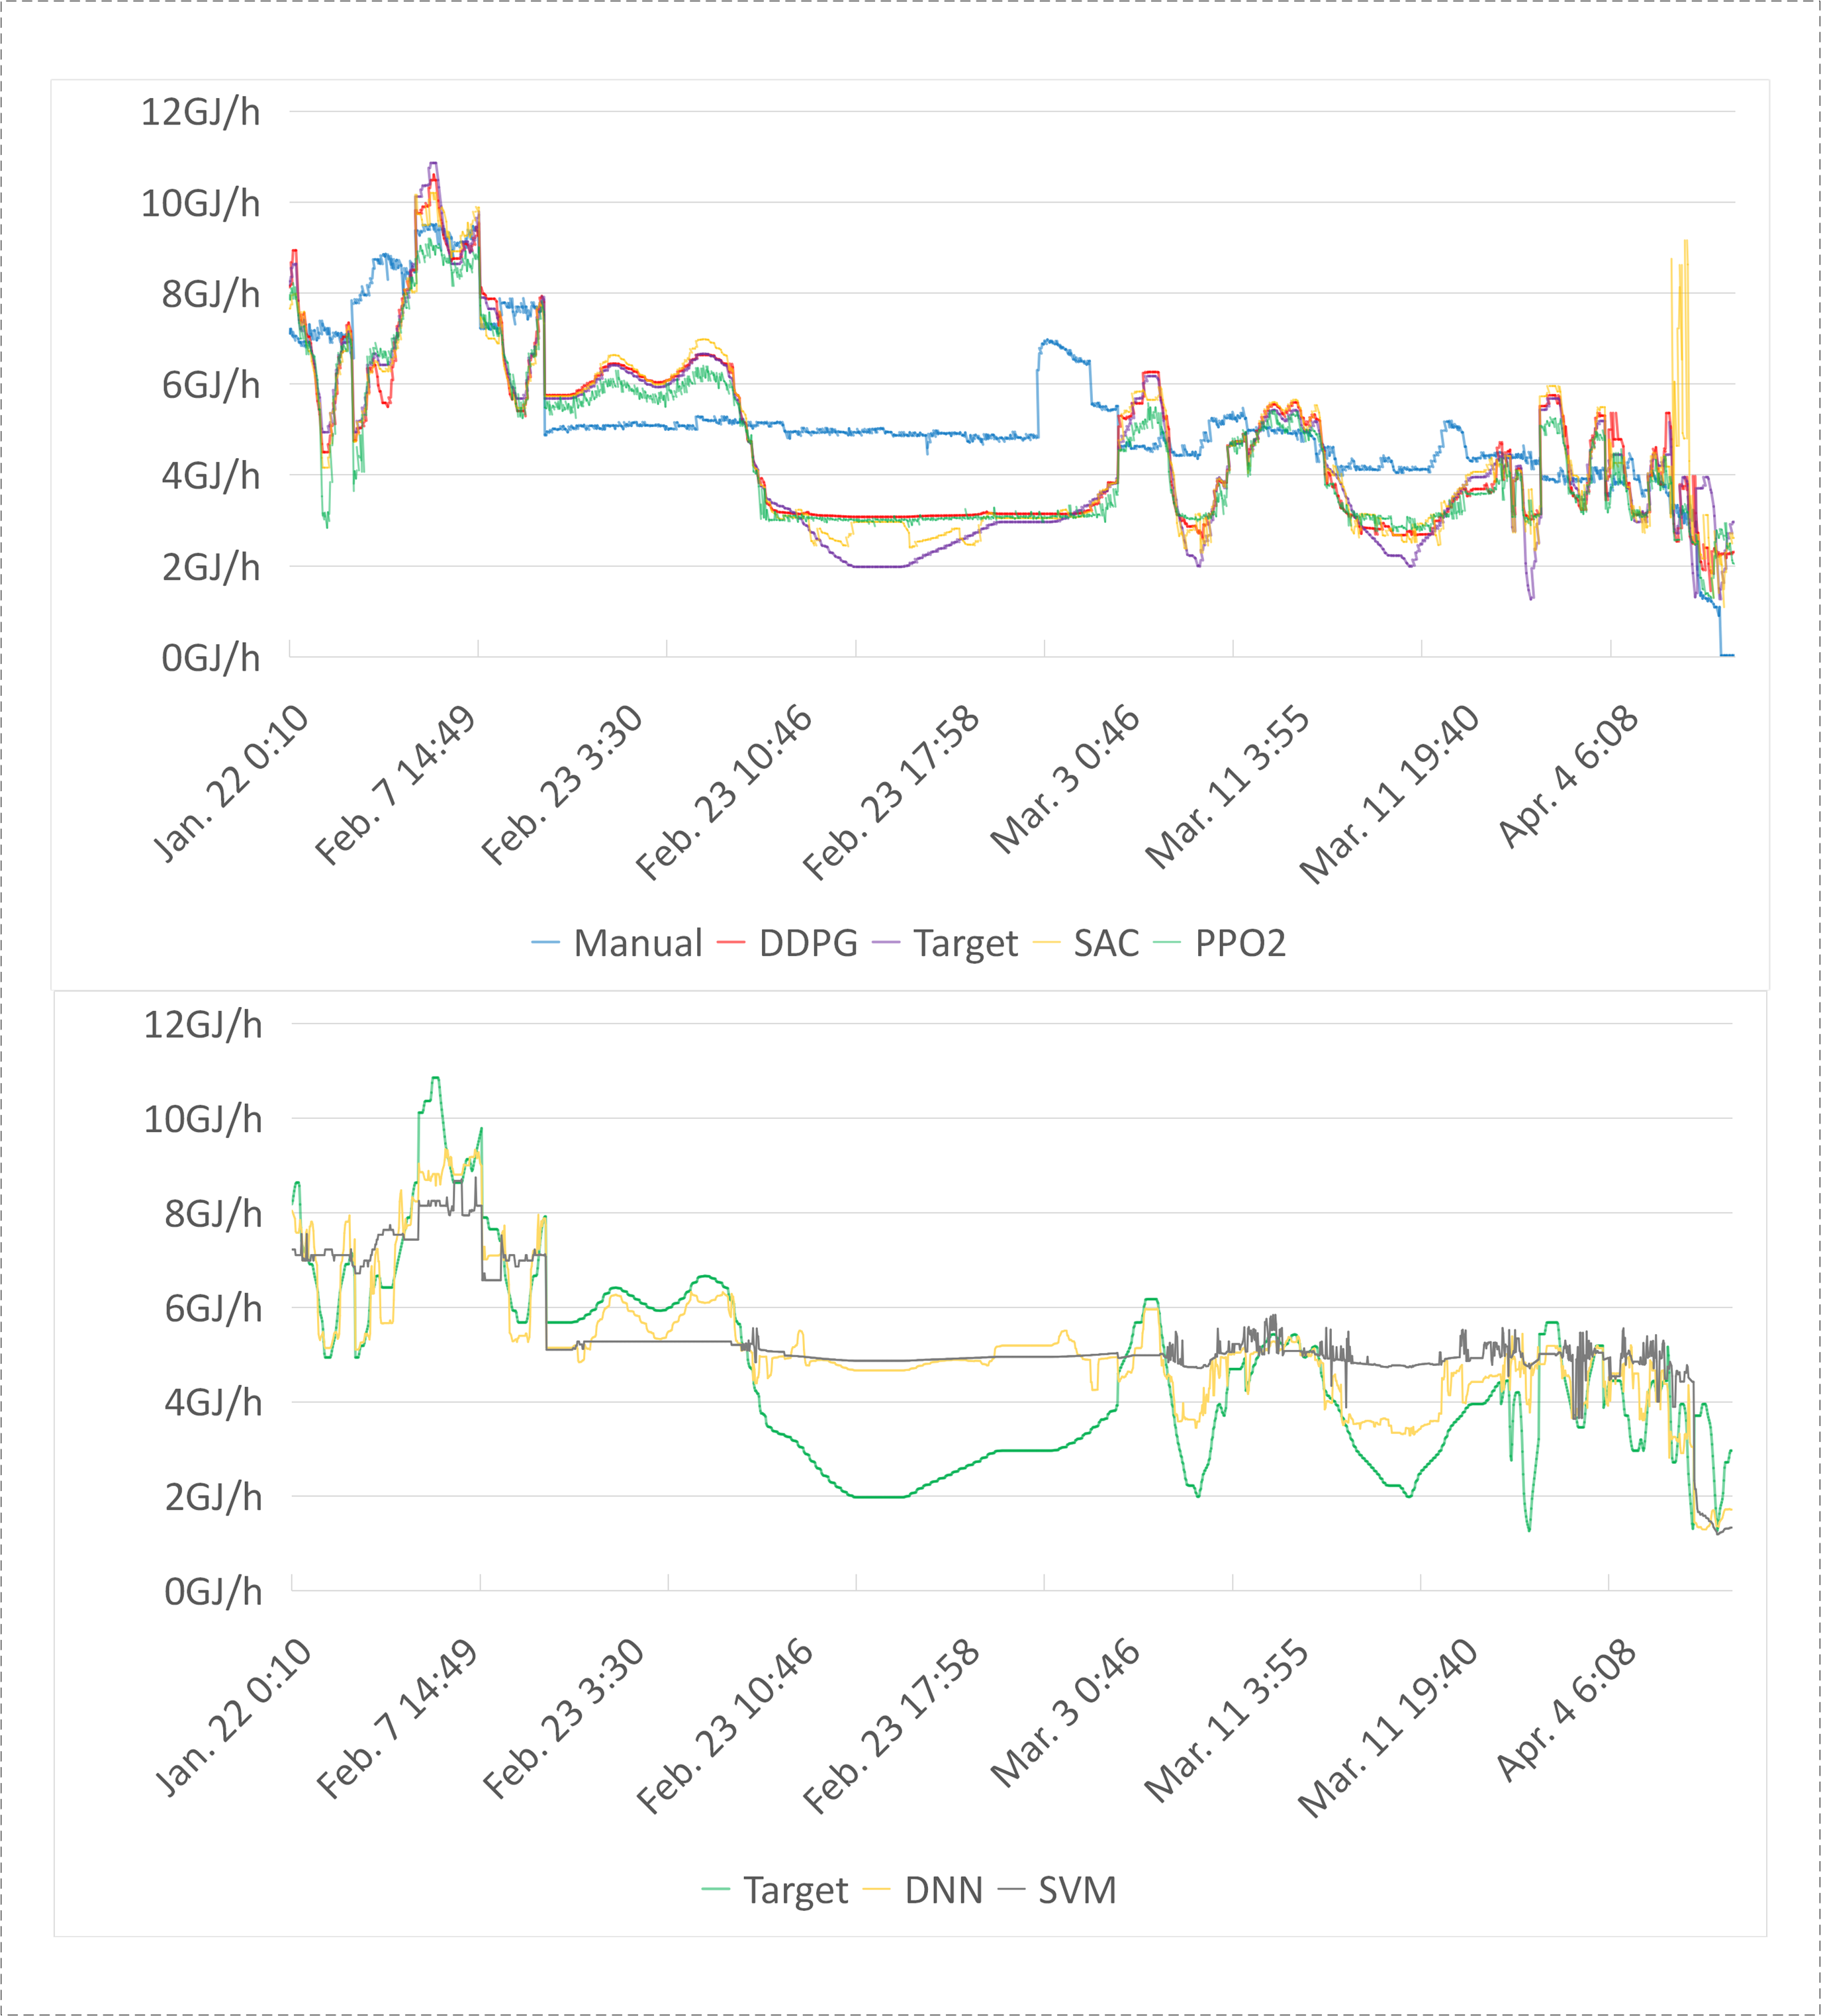Click the 8GJ/h axis label in bottom chart

tap(213, 1214)
